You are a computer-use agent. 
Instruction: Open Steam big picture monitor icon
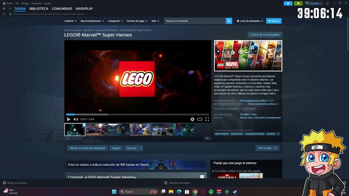point(327,3)
